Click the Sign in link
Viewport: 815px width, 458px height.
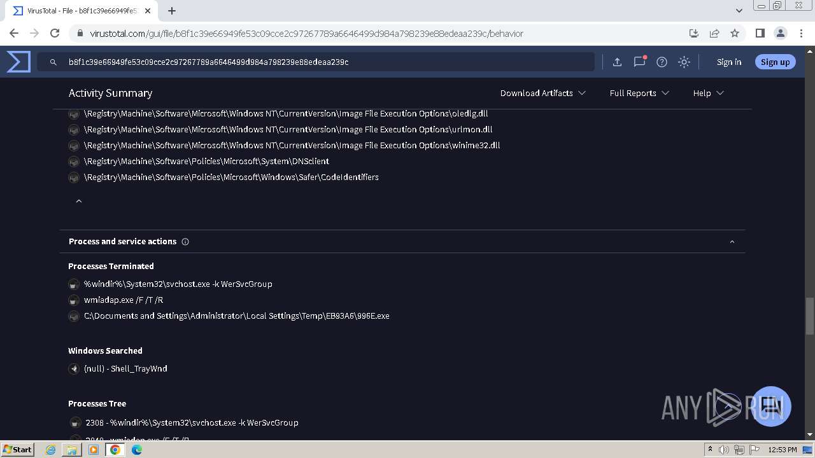click(729, 62)
